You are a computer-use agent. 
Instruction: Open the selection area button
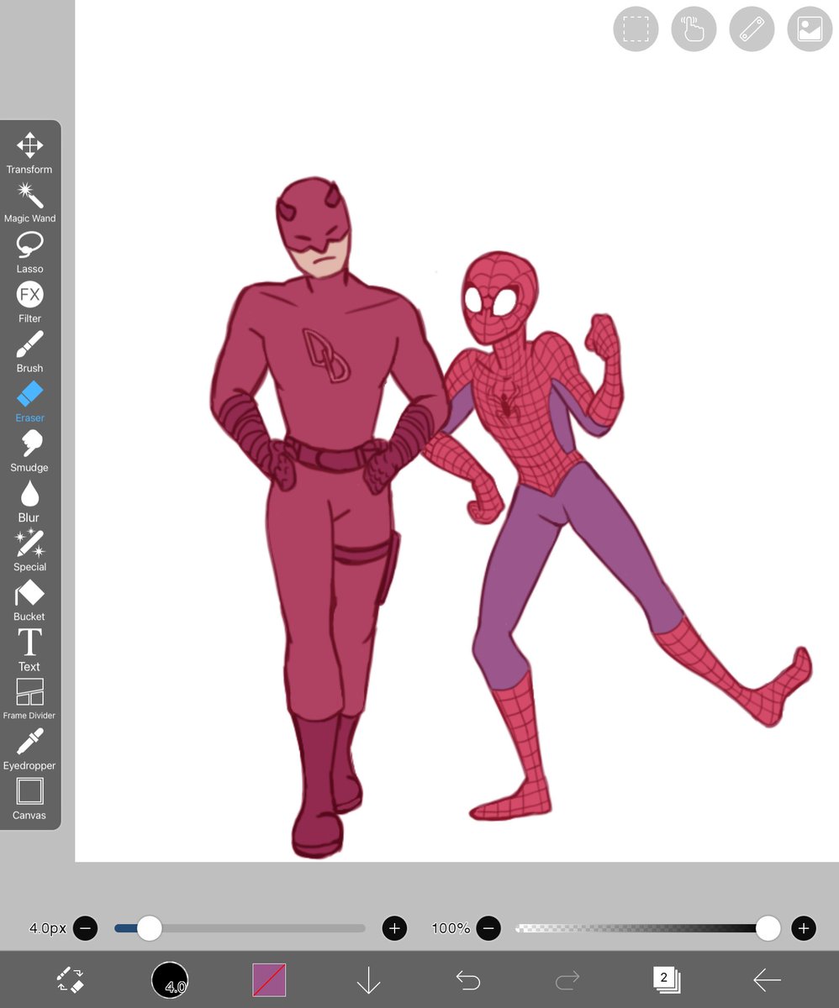tap(636, 29)
